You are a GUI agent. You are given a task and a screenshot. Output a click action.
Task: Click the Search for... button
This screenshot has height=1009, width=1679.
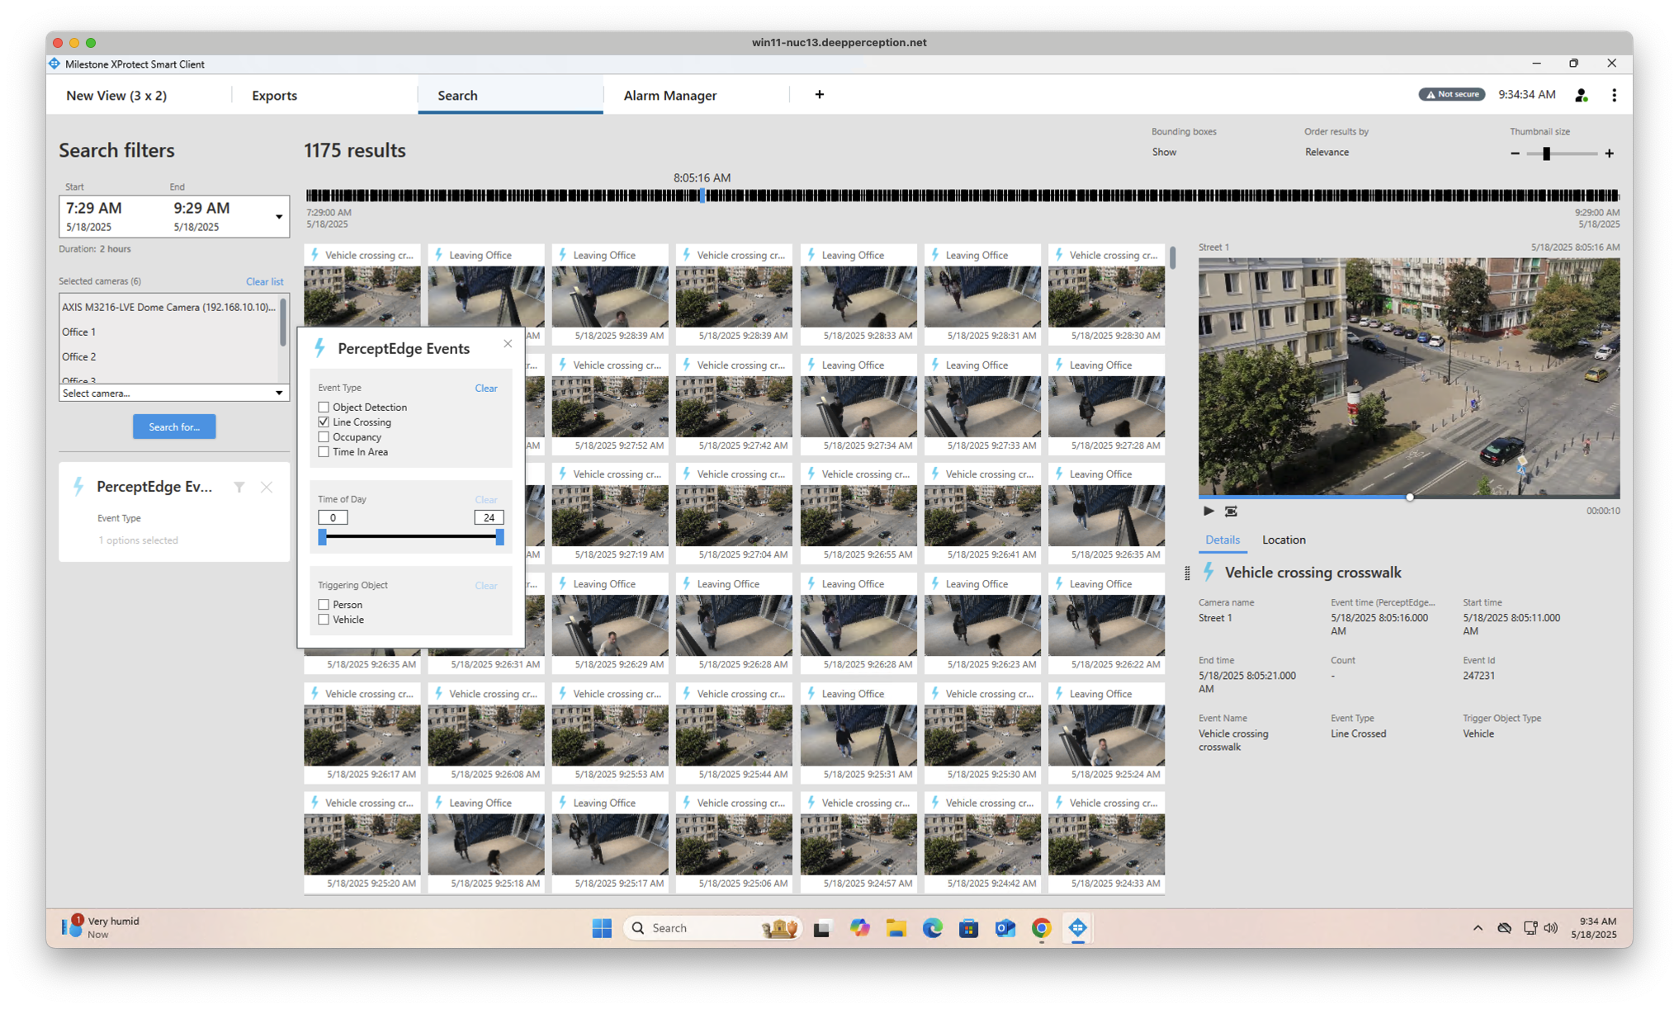[x=174, y=427]
